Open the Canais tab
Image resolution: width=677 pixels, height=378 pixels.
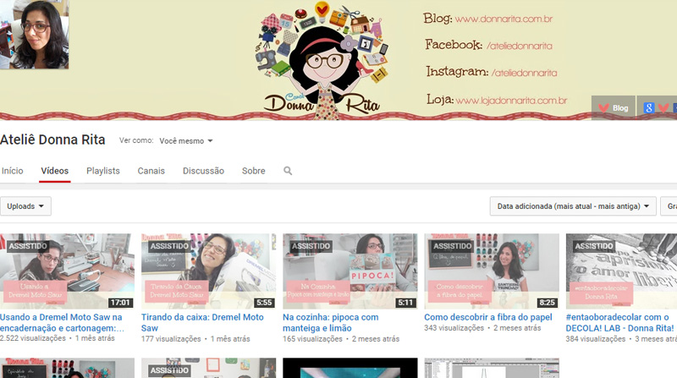tap(151, 171)
